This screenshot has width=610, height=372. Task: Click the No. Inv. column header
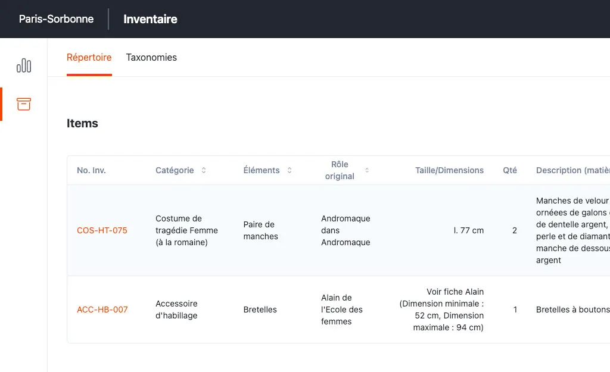tap(91, 170)
